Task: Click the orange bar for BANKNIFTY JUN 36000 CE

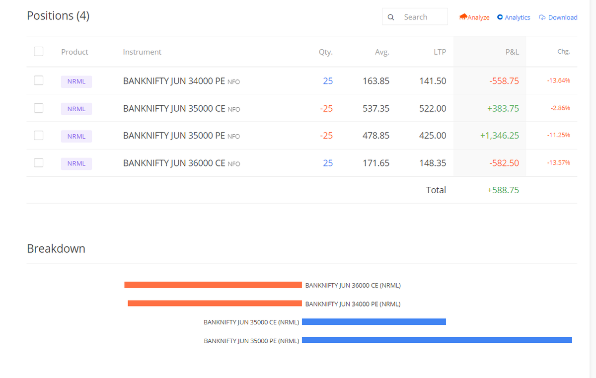Action: [x=214, y=285]
